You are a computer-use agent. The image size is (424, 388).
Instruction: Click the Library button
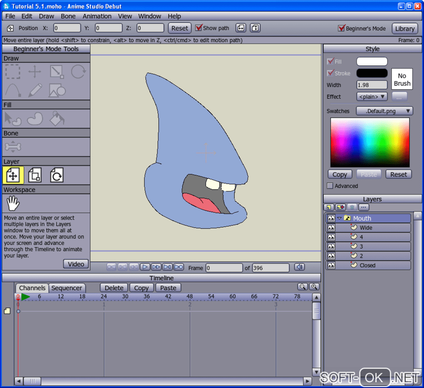(404, 28)
